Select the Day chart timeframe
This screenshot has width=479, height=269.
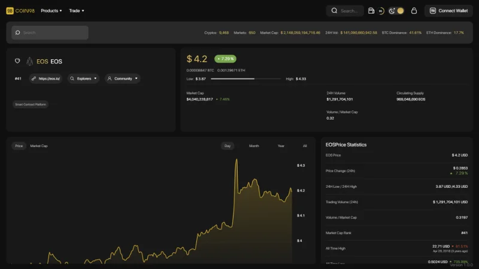pos(228,146)
